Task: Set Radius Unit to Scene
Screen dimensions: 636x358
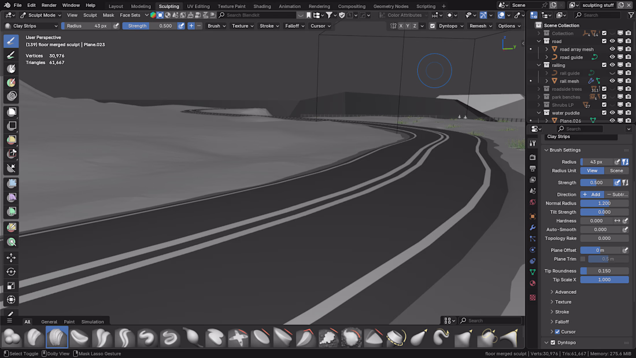Action: 616,171
